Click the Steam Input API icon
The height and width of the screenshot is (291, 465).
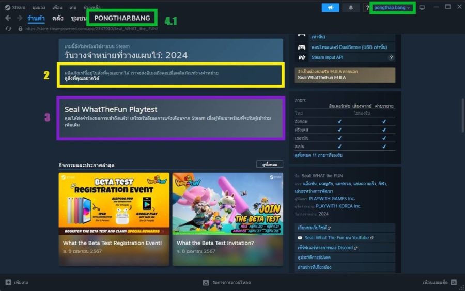coord(302,57)
